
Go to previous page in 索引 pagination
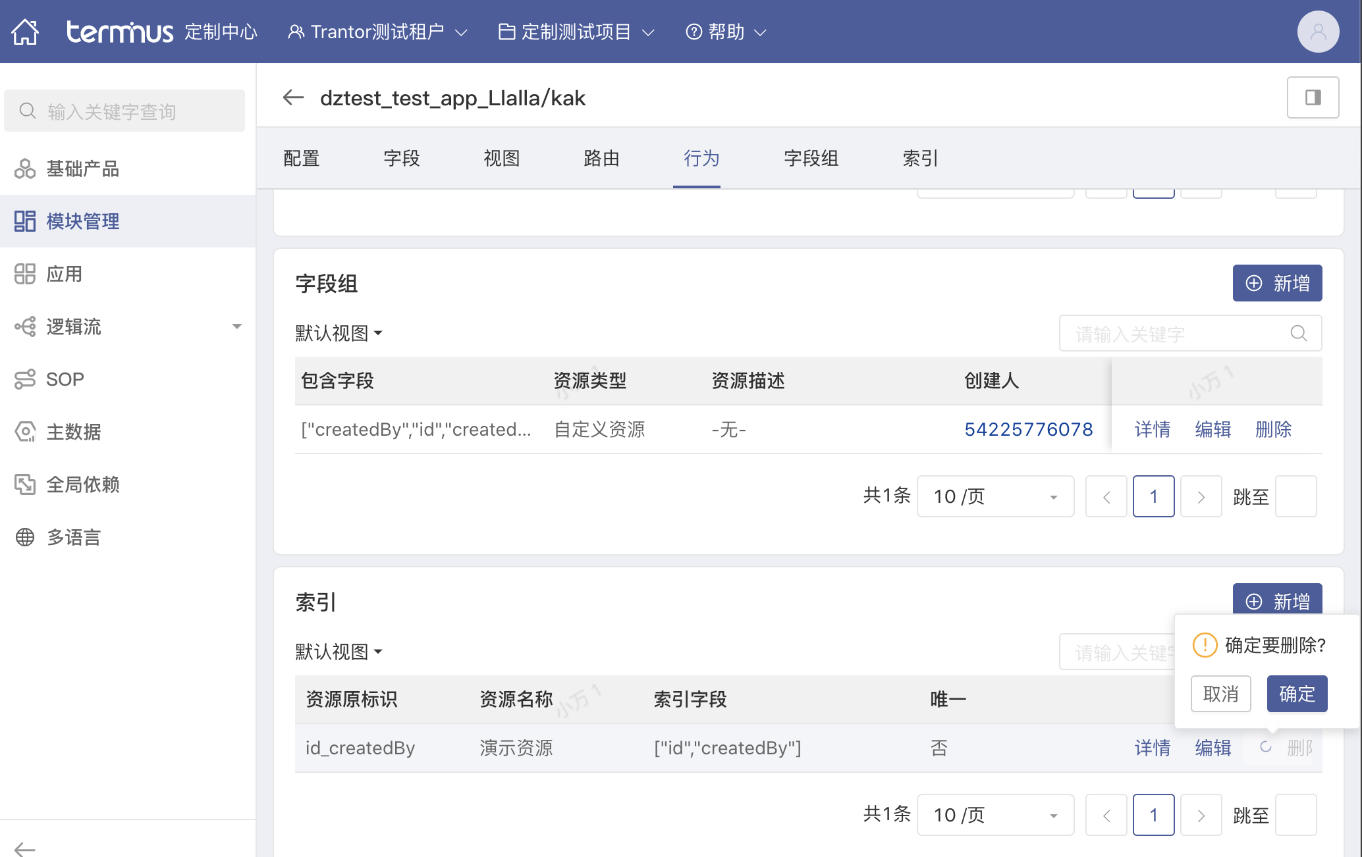coord(1106,815)
